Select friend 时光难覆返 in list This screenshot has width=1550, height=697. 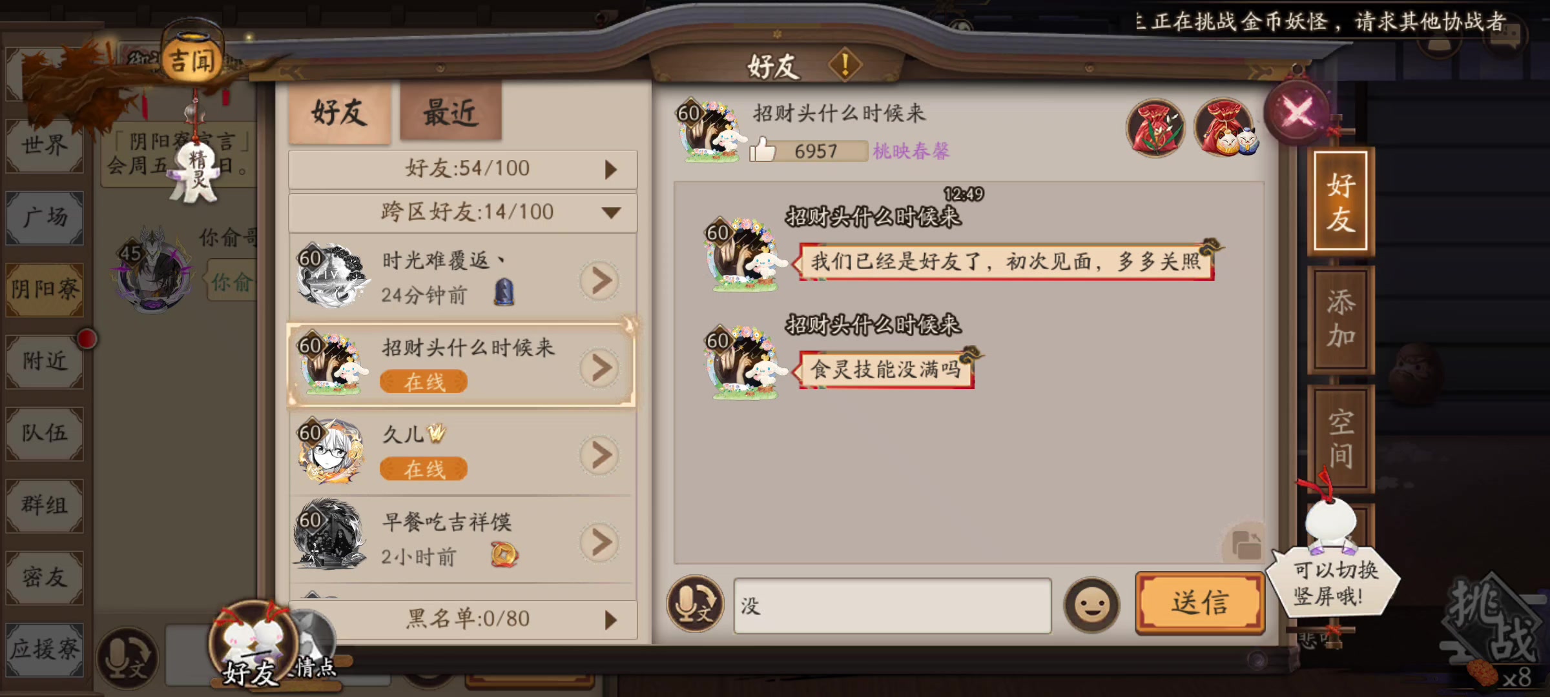click(x=462, y=277)
